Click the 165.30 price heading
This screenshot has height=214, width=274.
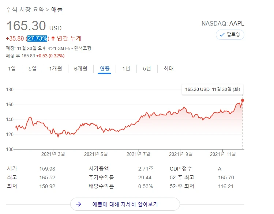click(x=26, y=26)
